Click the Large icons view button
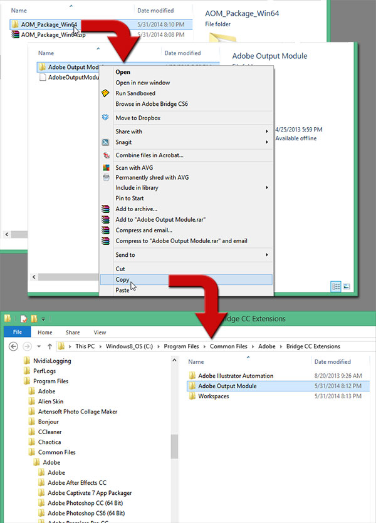376x523 pixels. pyautogui.click(x=347, y=286)
